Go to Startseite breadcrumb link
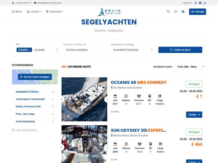The image size is (218, 163). [100, 30]
